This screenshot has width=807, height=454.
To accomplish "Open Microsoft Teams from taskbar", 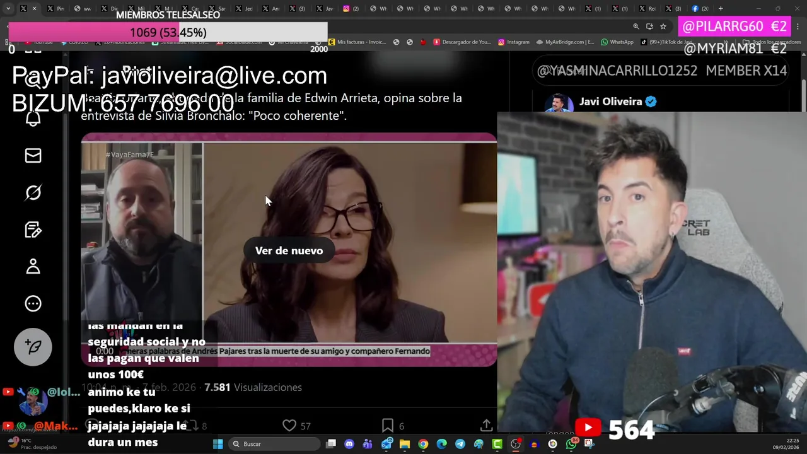I will [368, 444].
